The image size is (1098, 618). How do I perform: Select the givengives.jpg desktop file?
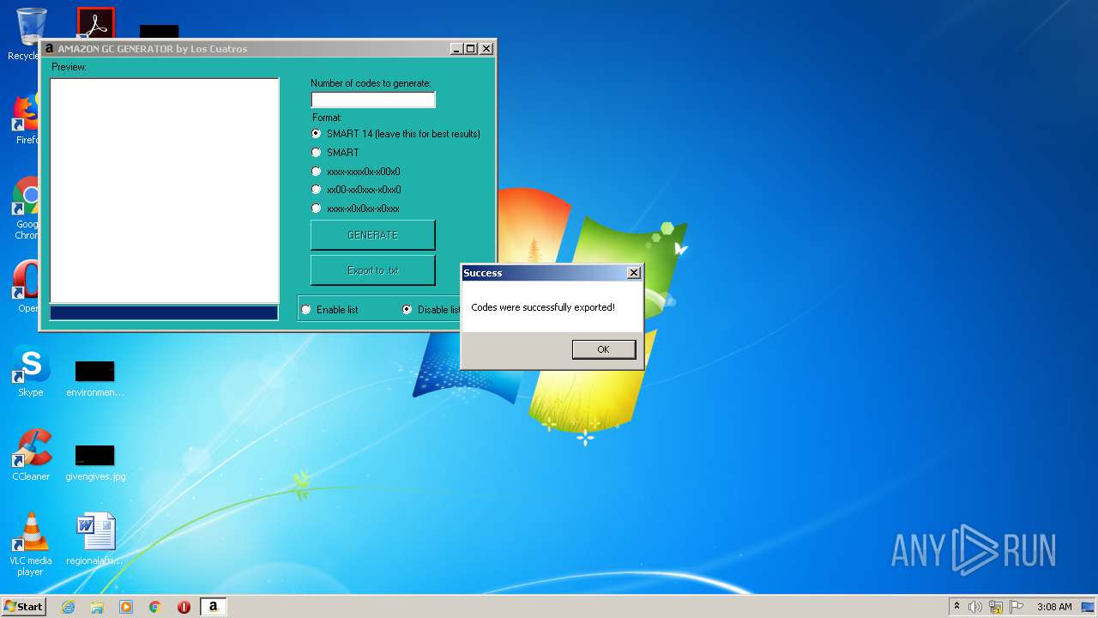coord(95,463)
